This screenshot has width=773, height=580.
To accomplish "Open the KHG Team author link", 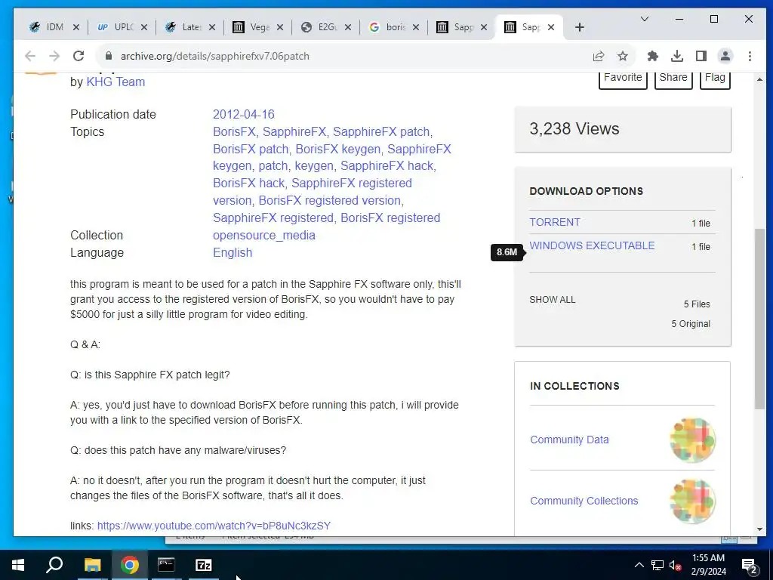I will tap(115, 82).
